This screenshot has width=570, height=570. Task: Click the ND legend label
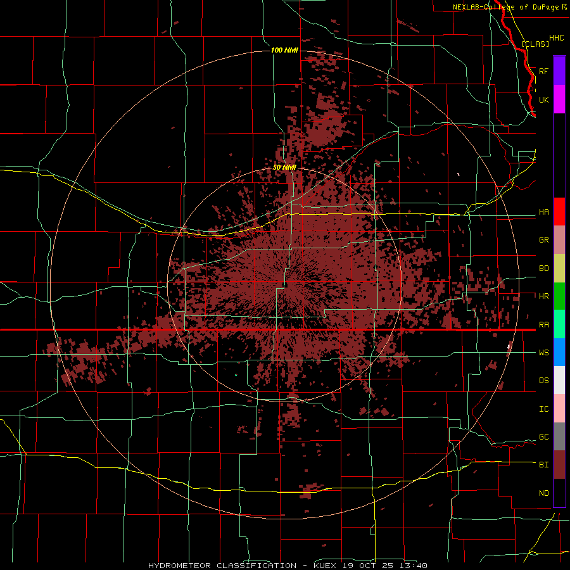(x=543, y=493)
